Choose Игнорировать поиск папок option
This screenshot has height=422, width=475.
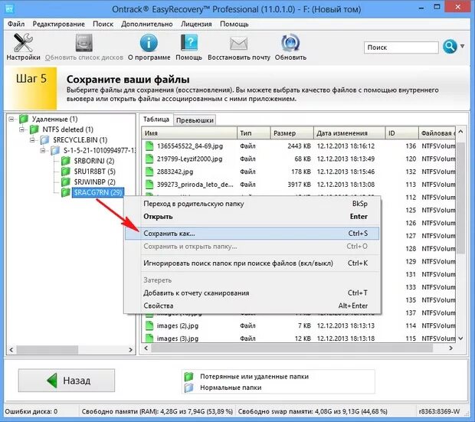252,263
